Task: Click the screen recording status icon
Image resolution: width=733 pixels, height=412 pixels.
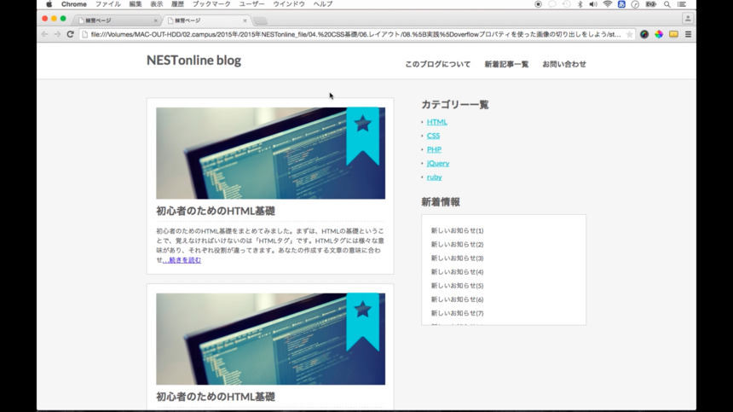Action: click(x=538, y=4)
